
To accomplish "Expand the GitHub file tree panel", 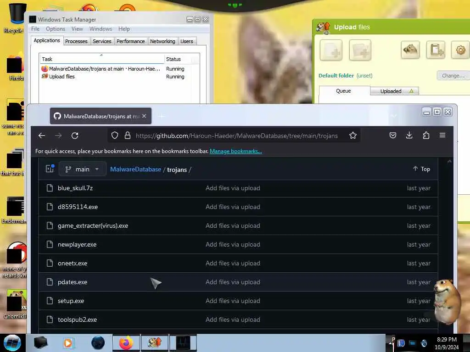I will click(x=50, y=169).
